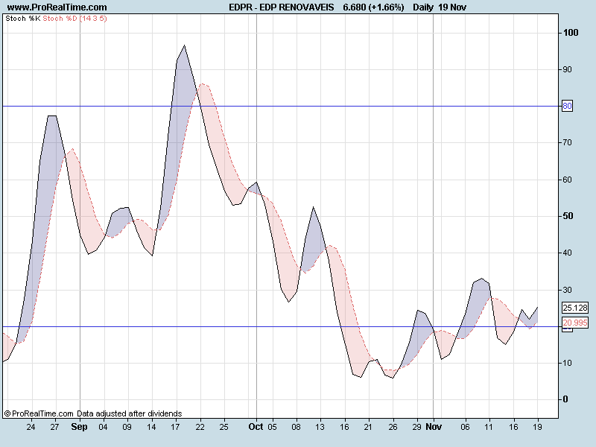Select the Stoch %D (14 3 5) legend
The width and height of the screenshot is (596, 447).
[x=75, y=18]
